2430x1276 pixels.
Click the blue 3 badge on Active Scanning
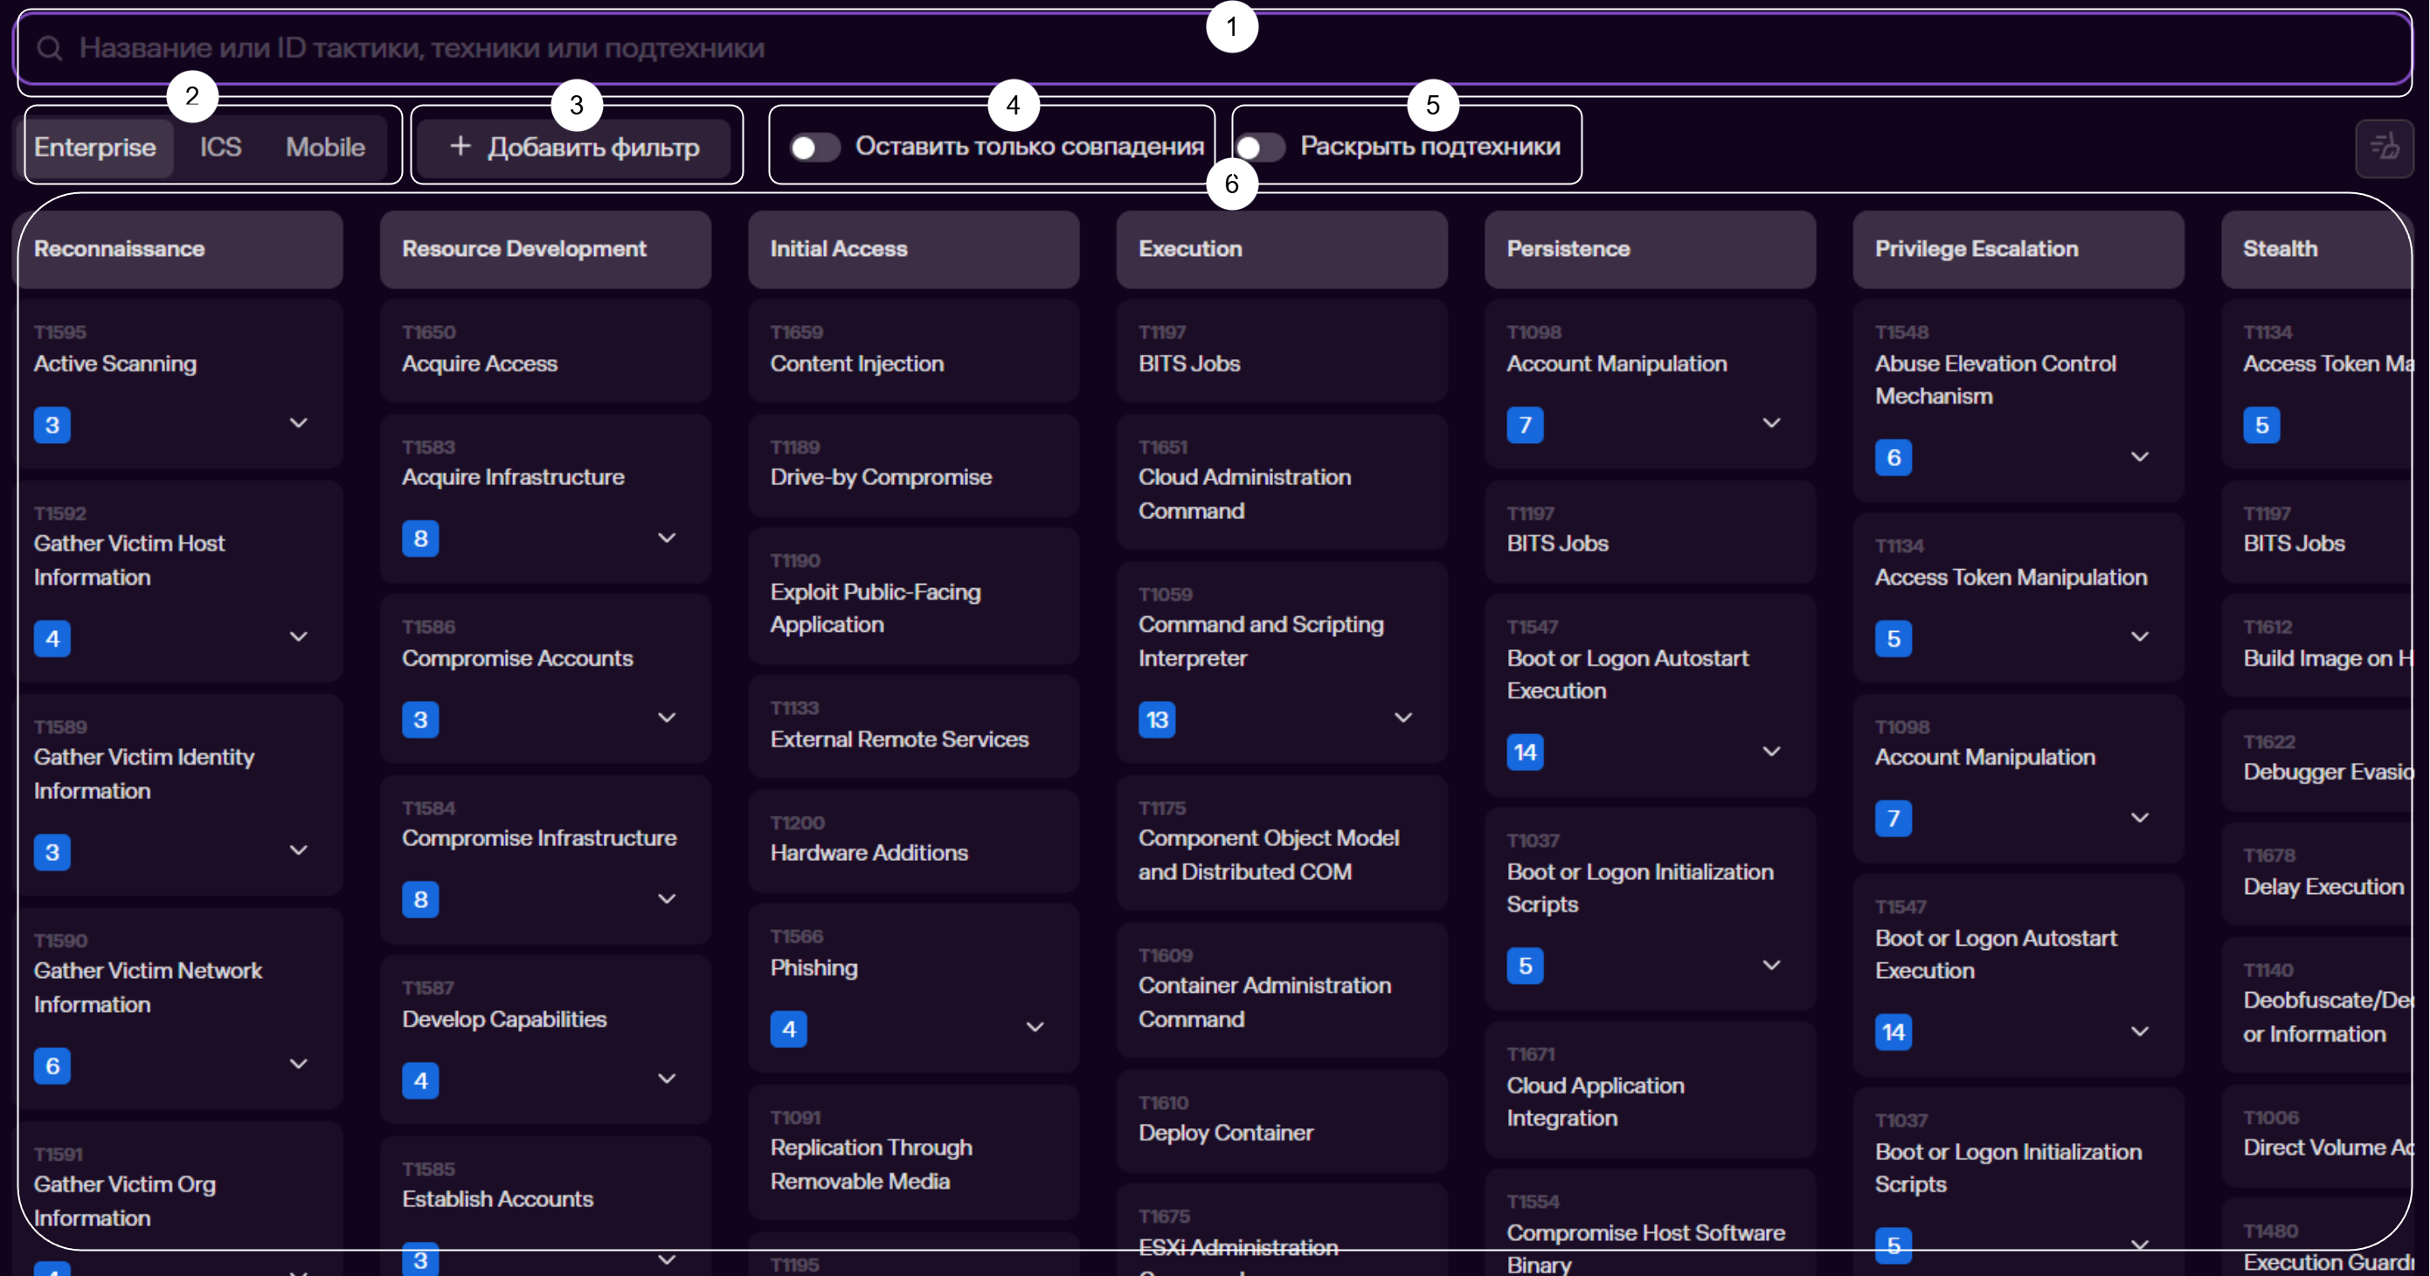coord(52,425)
